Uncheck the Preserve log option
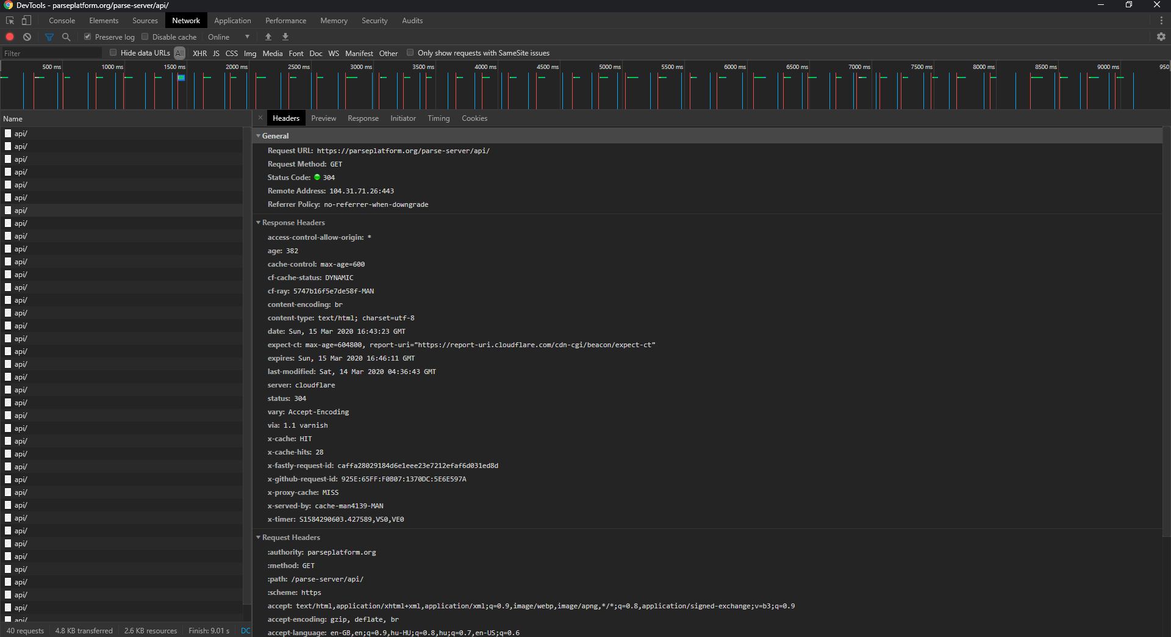 pyautogui.click(x=87, y=37)
